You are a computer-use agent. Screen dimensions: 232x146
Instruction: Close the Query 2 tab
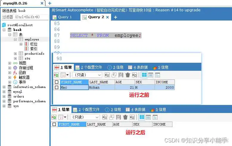click(108, 17)
